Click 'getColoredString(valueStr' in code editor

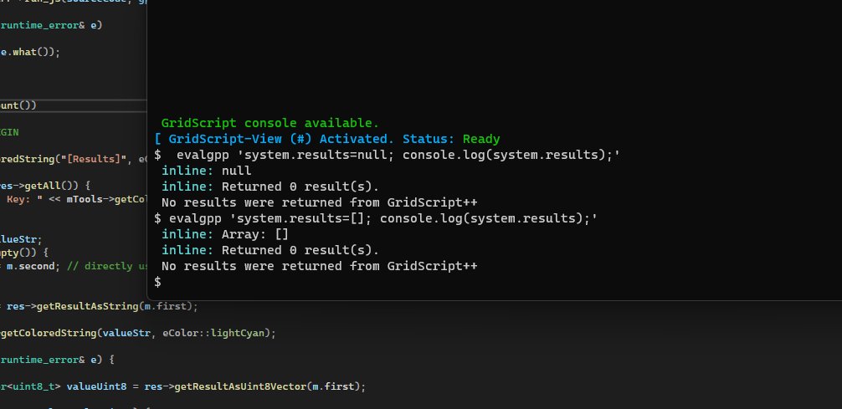tap(75, 333)
